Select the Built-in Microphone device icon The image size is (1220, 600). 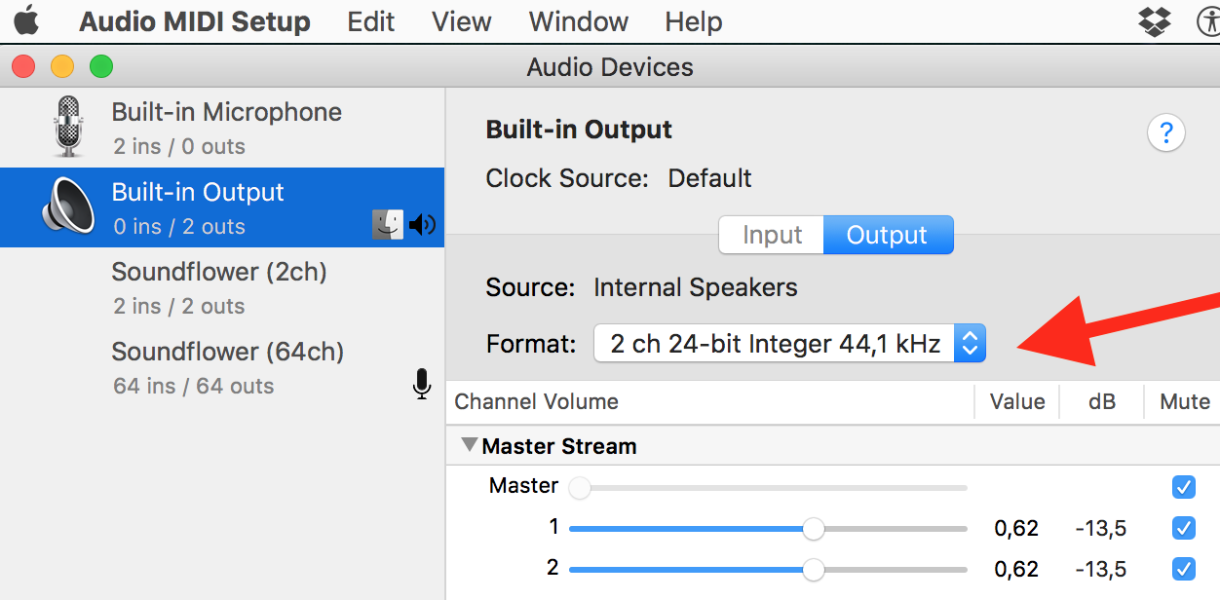pyautogui.click(x=66, y=127)
